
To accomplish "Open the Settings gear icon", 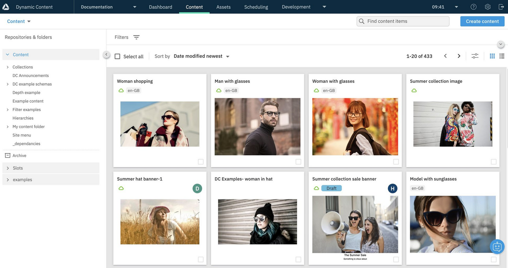I will point(487,6).
